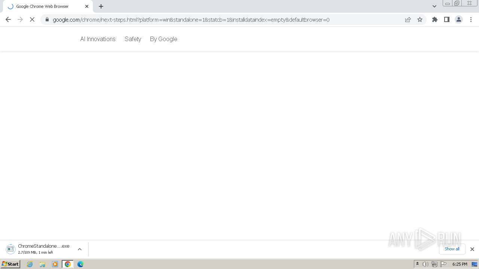
Task: Click the browser back arrow
Action: click(x=8, y=19)
